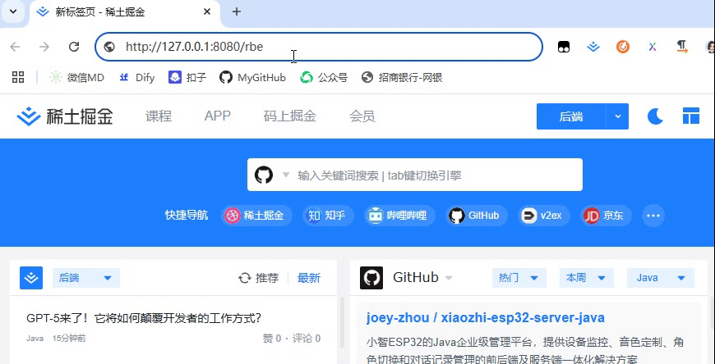Close the 稀土掘金 browser tab
715x364 pixels.
[x=207, y=11]
